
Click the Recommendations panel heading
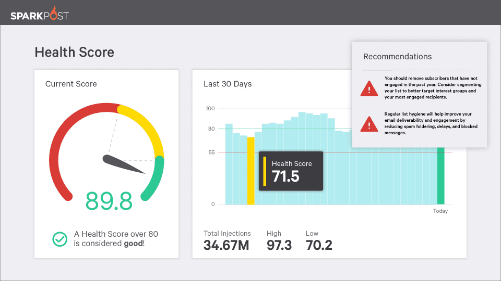397,56
